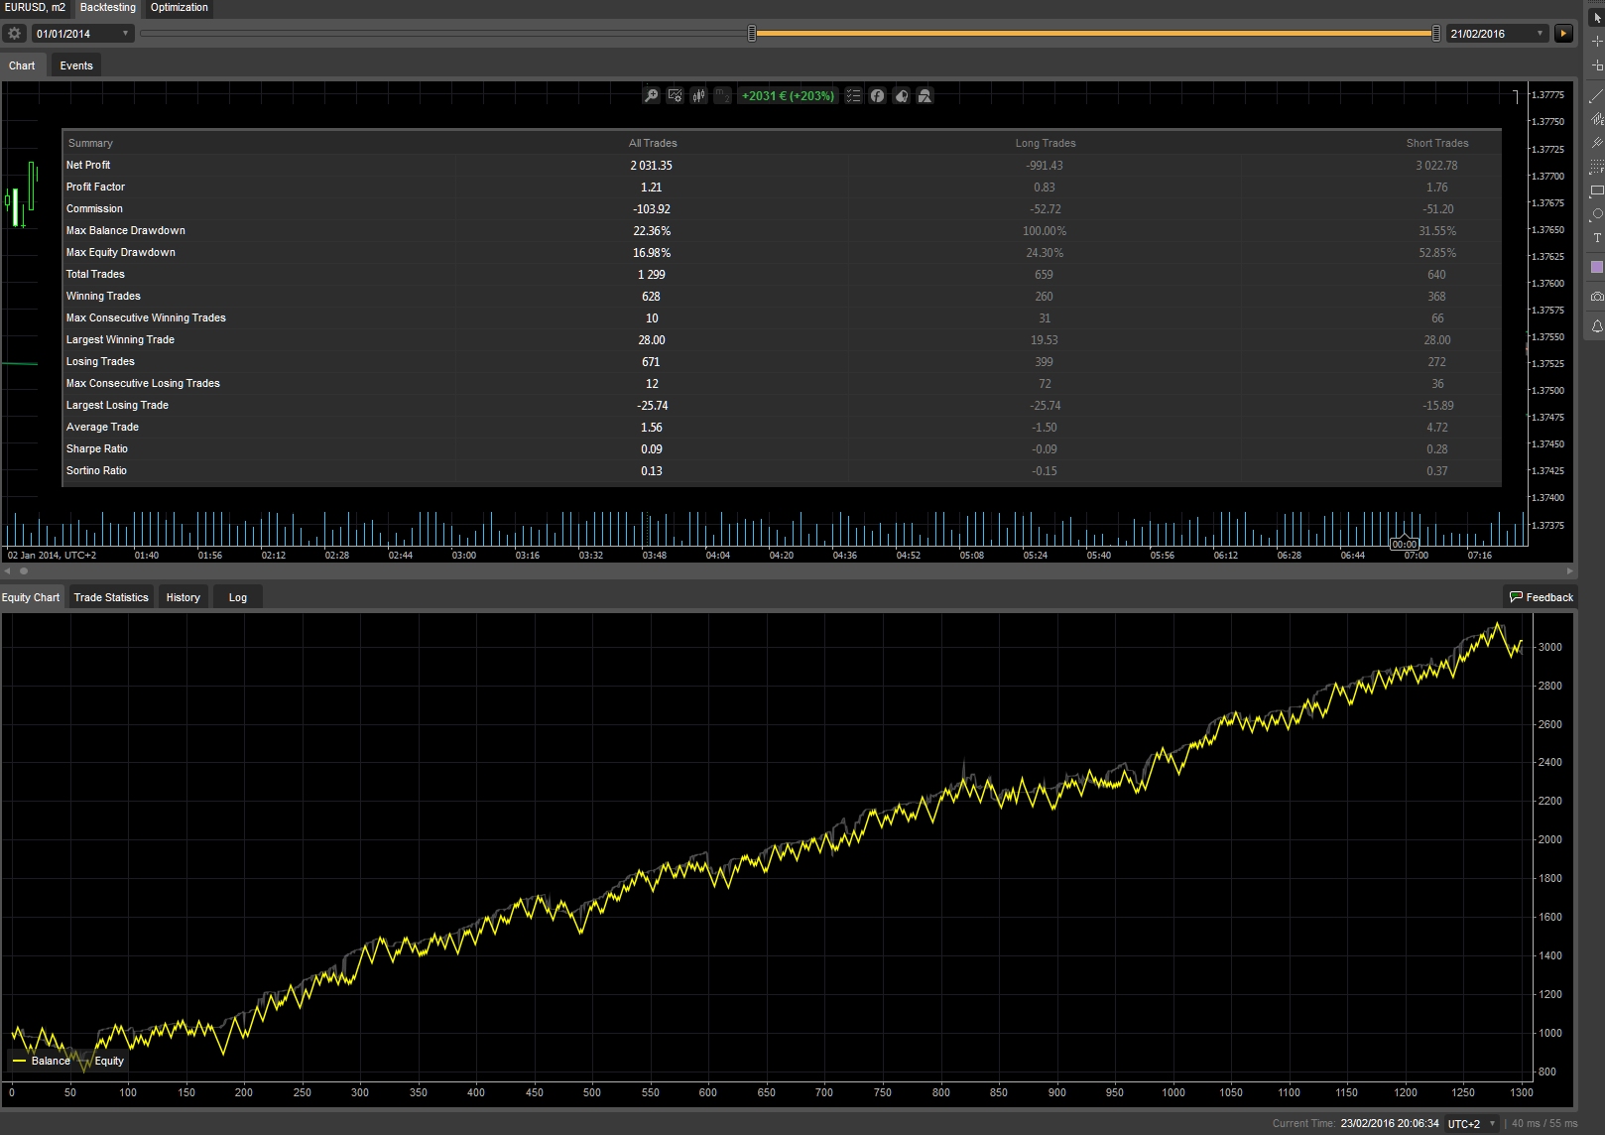Screen dimensions: 1605x1135
Task: Click the Long Trades column header
Action: pyautogui.click(x=1046, y=143)
